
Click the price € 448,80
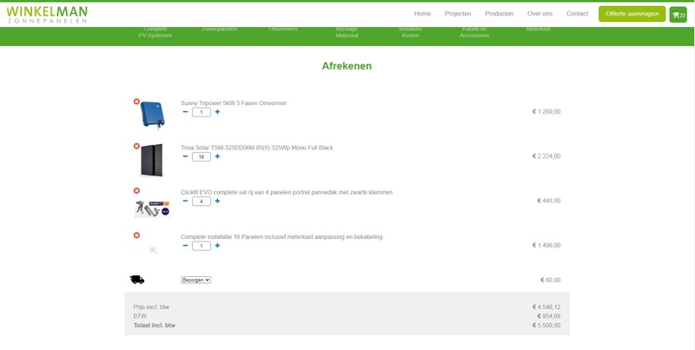tap(549, 201)
